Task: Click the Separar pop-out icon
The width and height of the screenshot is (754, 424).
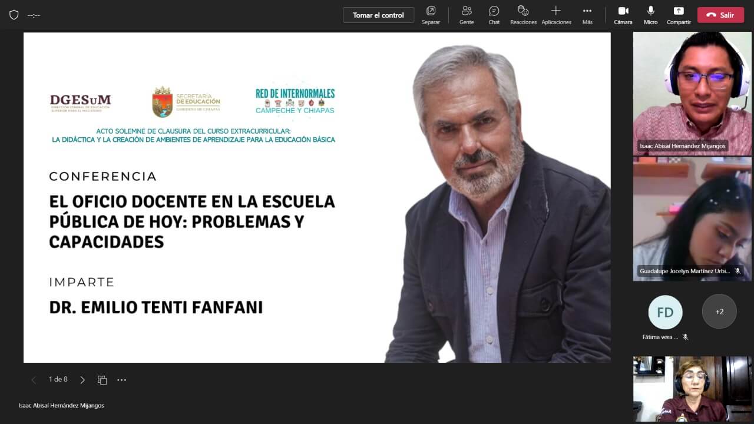Action: click(x=431, y=11)
